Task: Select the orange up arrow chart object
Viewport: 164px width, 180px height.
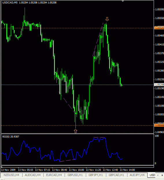Action: [x=75, y=131]
